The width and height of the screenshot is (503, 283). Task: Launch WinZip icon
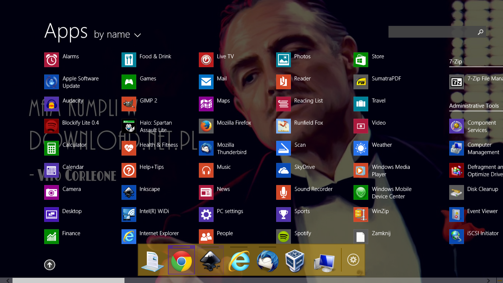coord(361,214)
